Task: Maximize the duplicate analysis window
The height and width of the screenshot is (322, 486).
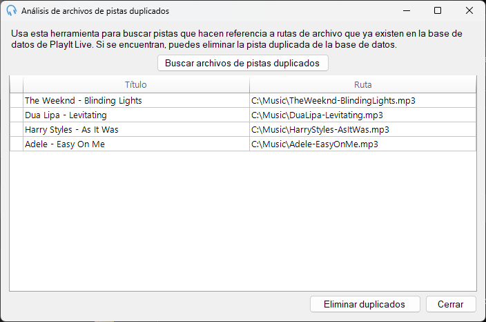Action: pyautogui.click(x=438, y=10)
